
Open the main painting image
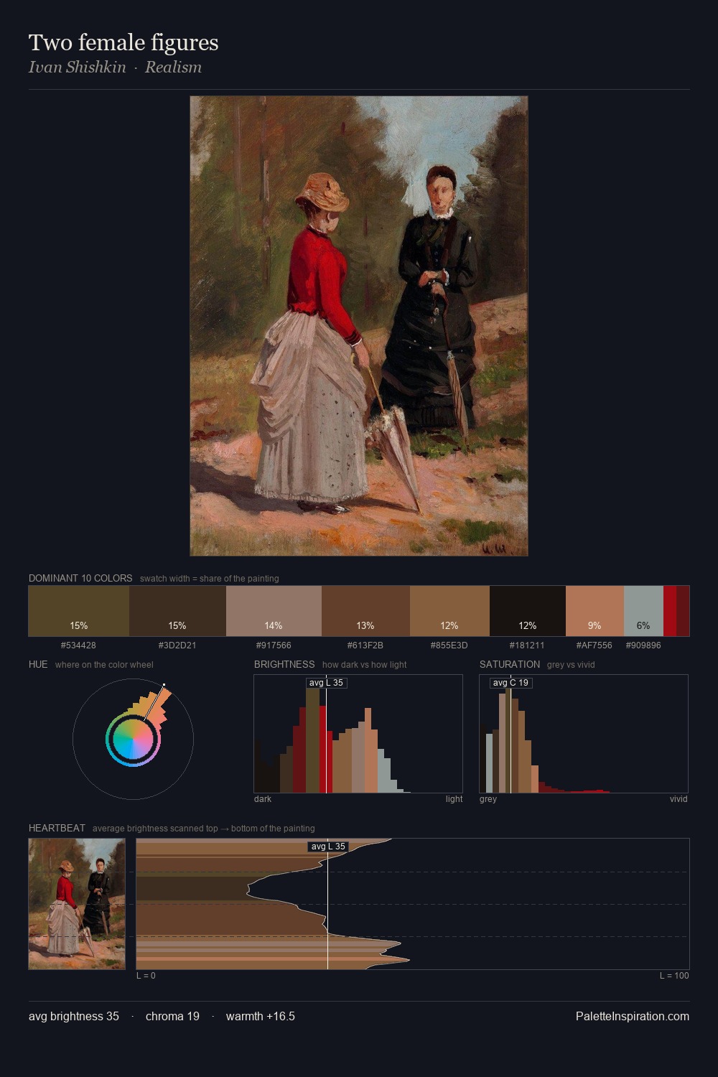(359, 326)
